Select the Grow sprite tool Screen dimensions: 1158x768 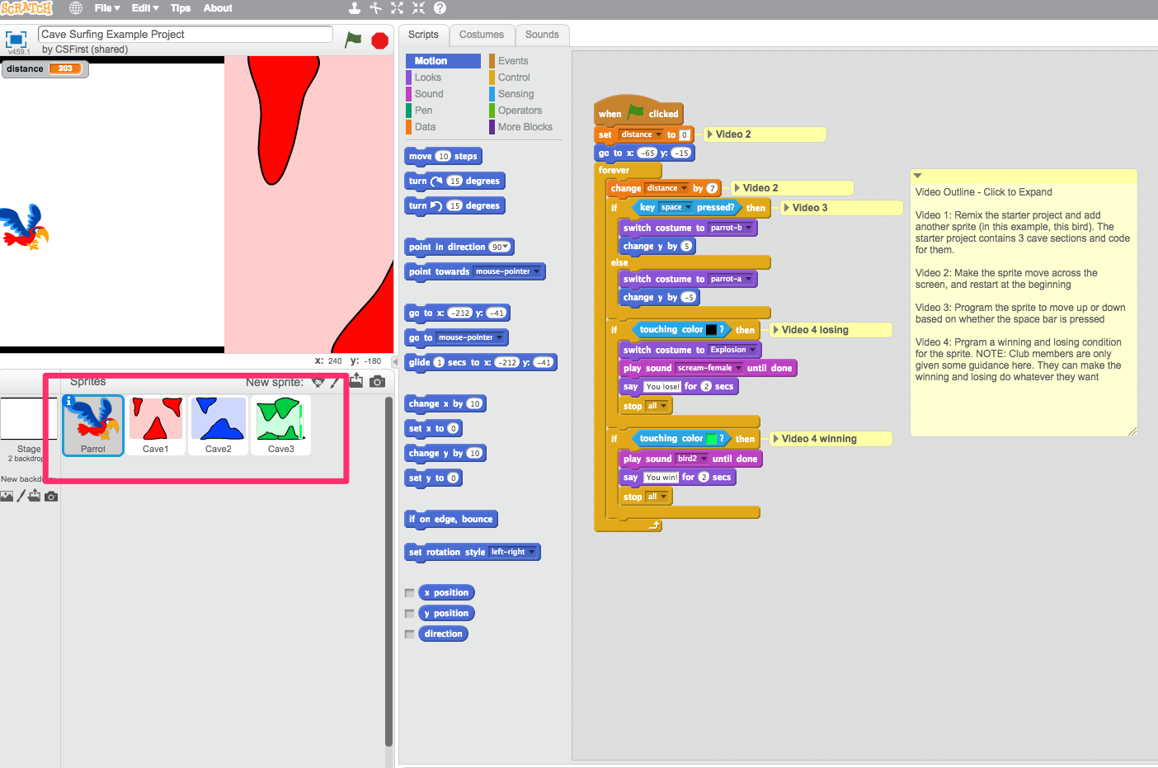398,8
